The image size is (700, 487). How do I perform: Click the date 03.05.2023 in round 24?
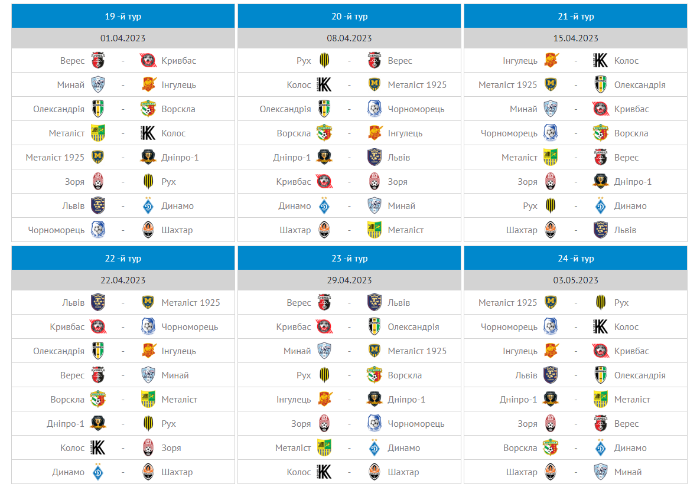pyautogui.click(x=575, y=280)
